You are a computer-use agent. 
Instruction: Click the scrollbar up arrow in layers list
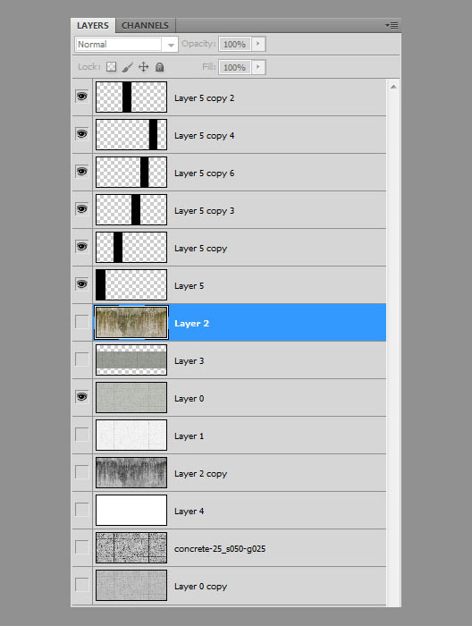coord(393,87)
